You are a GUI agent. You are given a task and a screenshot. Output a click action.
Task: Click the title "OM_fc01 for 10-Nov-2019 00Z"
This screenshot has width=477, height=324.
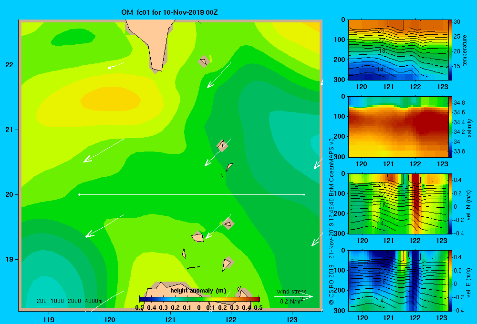pos(169,12)
